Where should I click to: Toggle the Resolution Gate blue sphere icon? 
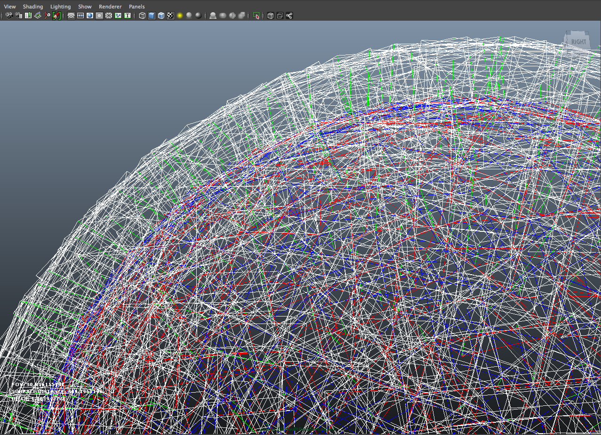pyautogui.click(x=90, y=16)
